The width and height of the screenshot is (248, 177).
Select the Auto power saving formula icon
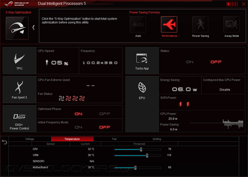pyautogui.click(x=138, y=24)
